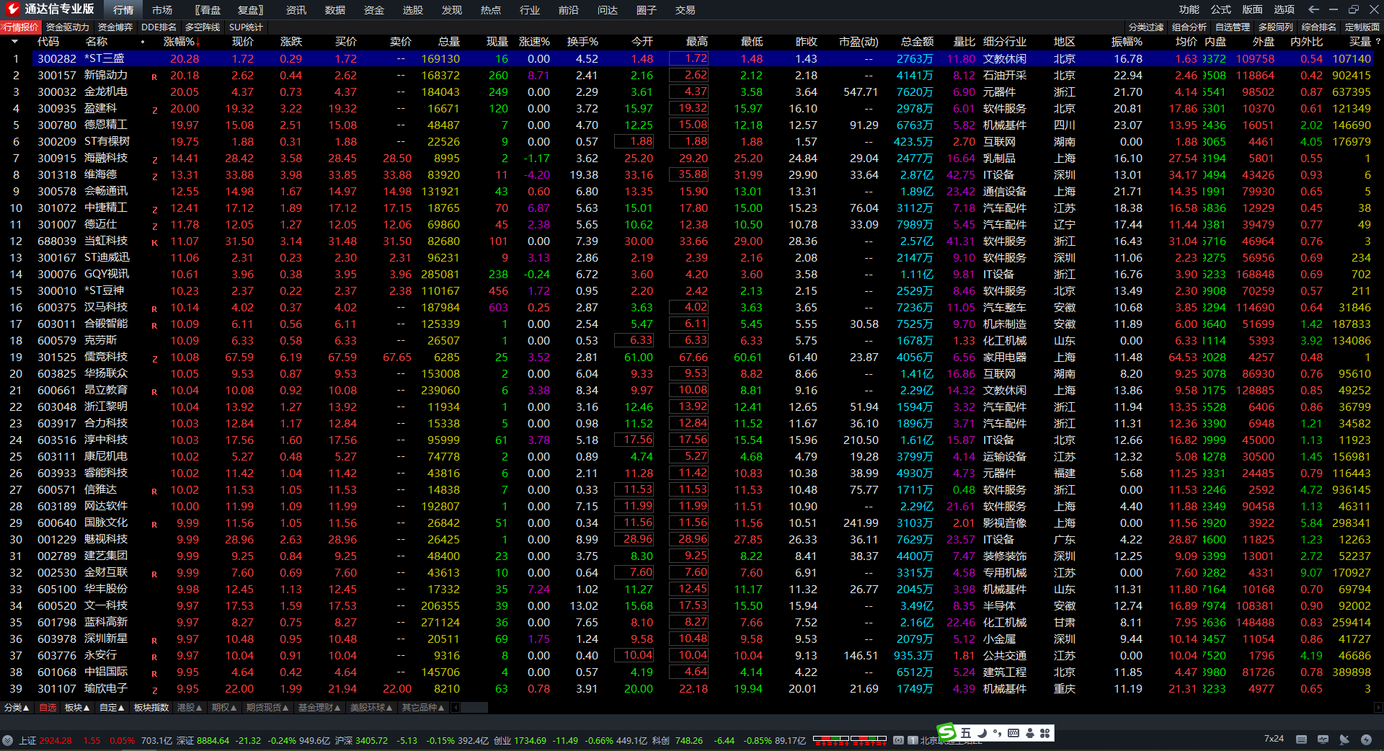Click the 自选管理 button
This screenshot has width=1384, height=751.
[1233, 27]
